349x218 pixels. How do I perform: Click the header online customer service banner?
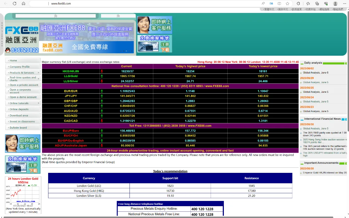[155, 25]
